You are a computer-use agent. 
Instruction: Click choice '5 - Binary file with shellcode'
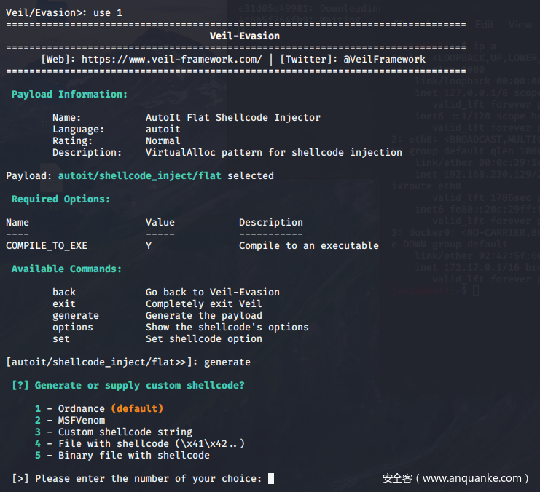122,455
